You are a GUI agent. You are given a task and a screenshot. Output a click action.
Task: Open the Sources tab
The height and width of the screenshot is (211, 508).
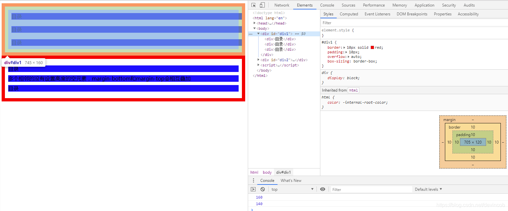coord(348,5)
